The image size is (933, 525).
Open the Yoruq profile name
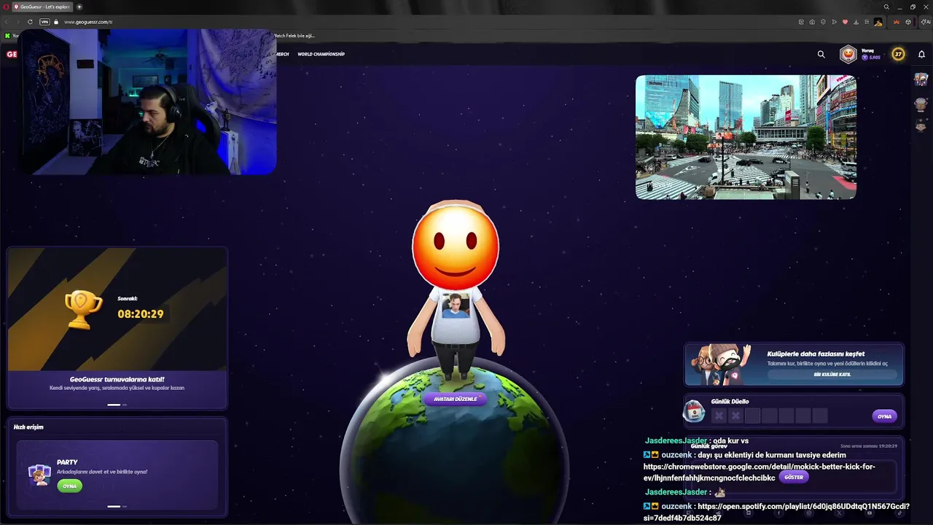tap(867, 51)
